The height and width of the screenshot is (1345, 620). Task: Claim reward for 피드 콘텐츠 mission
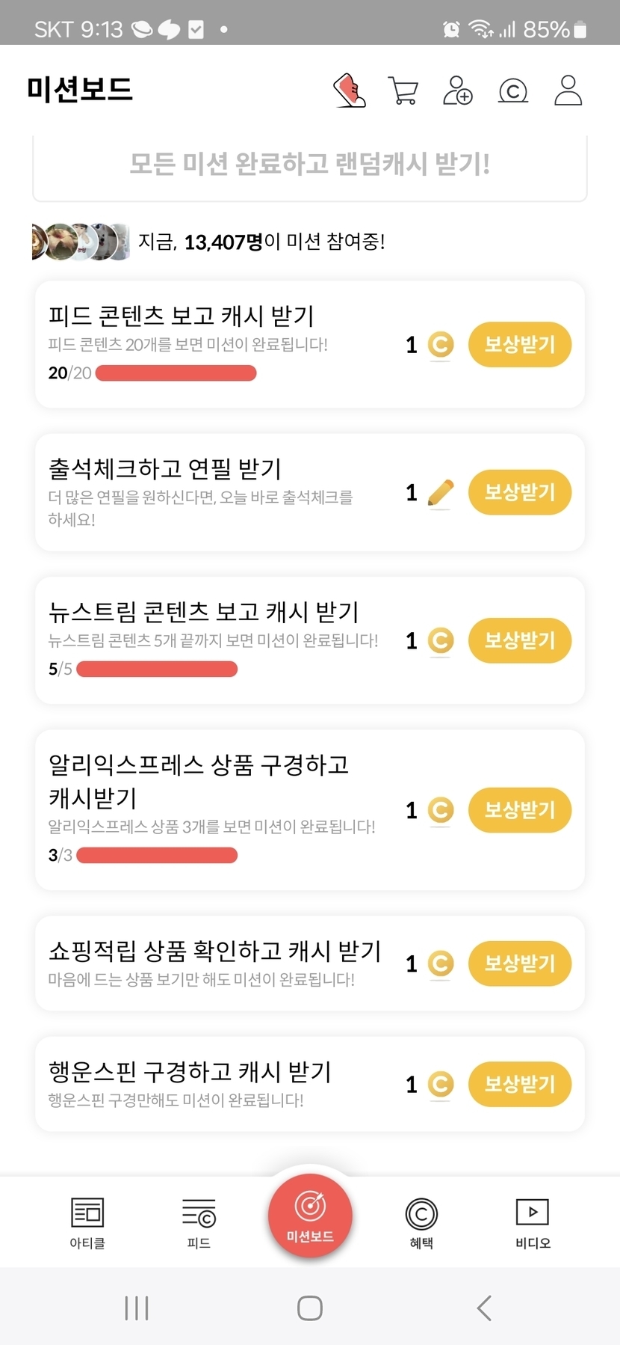pos(520,345)
